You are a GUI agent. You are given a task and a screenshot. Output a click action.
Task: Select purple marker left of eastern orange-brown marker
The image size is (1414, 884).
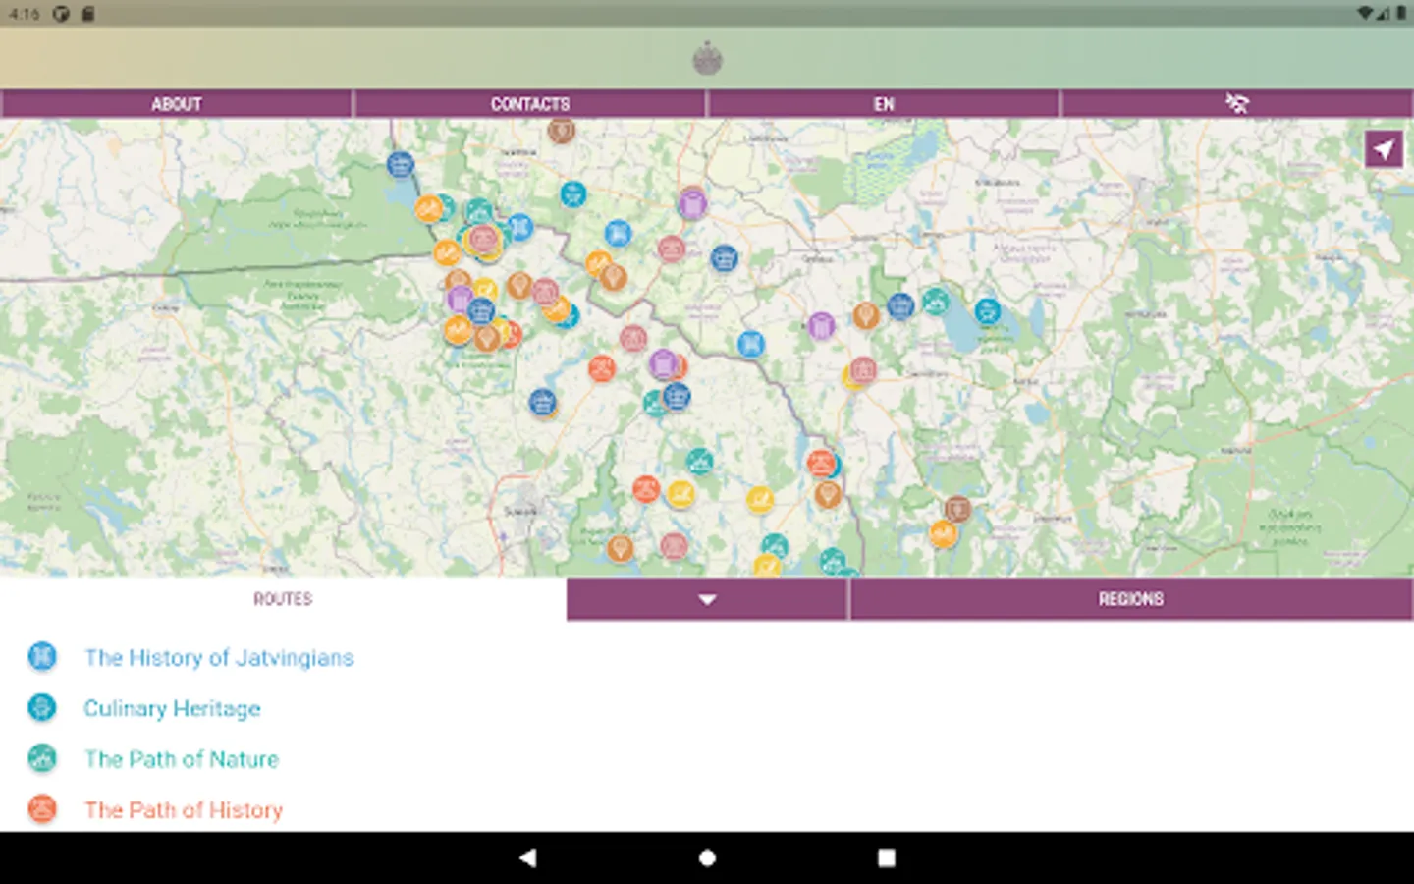pos(821,325)
